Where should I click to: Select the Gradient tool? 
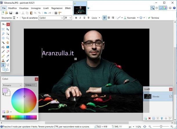point(8,47)
